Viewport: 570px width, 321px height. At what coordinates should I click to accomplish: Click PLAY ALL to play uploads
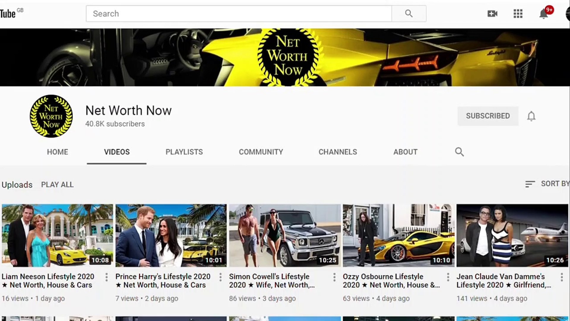tap(57, 185)
